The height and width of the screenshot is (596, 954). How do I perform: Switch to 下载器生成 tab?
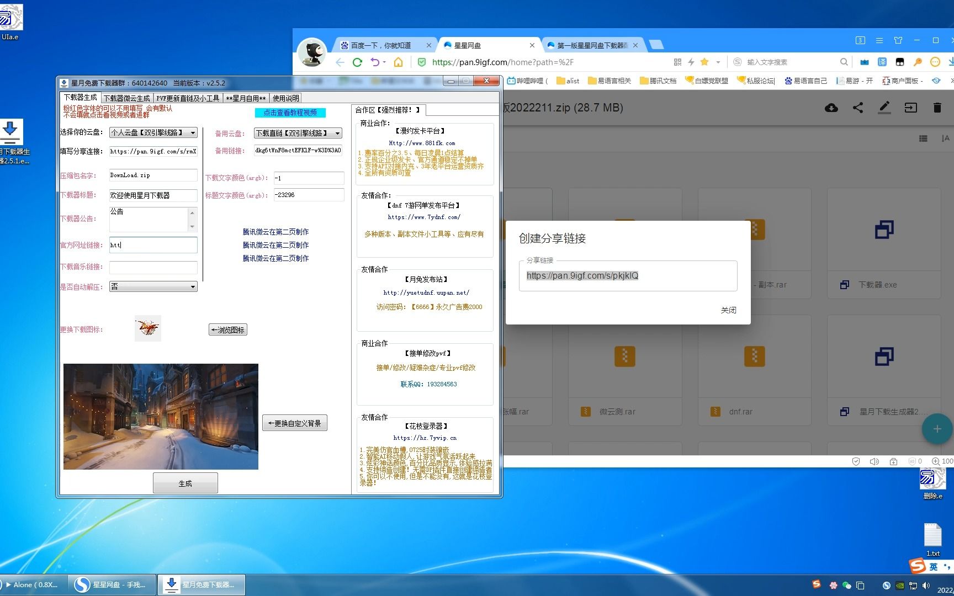tap(81, 97)
